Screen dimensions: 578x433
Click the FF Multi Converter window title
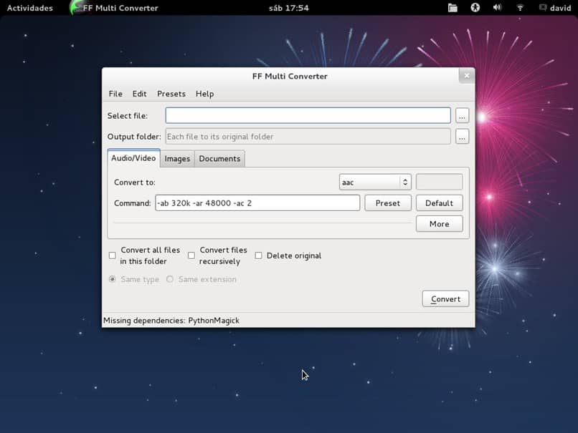click(x=290, y=76)
